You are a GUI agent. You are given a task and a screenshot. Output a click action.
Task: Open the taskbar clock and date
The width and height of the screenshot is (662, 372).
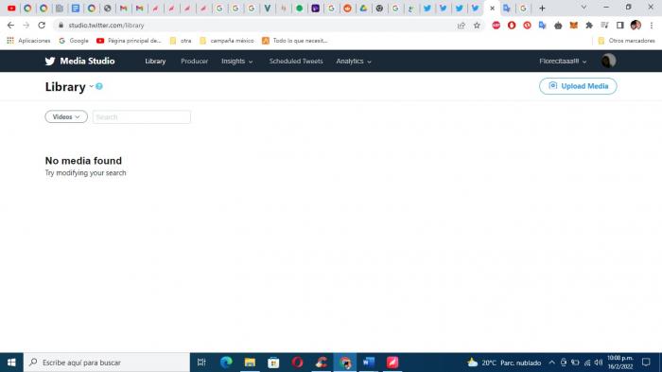(620, 363)
